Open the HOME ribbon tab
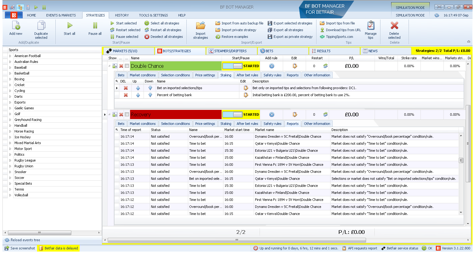This screenshot has height=254, width=475. tap(31, 15)
